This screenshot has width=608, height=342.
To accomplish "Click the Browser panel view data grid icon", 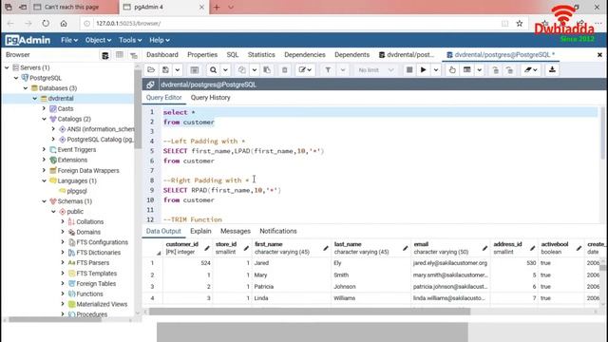I will (120, 55).
